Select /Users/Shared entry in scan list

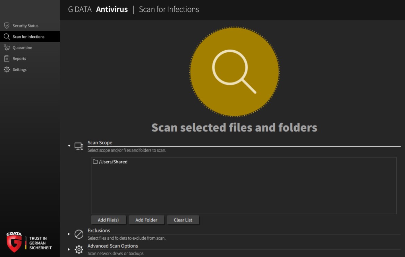(113, 162)
